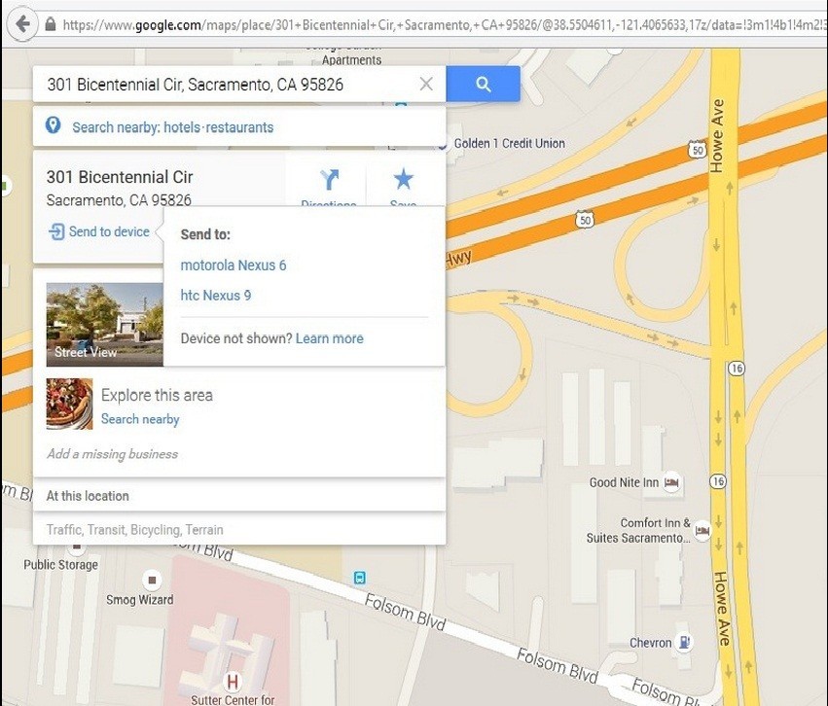This screenshot has width=828, height=706.
Task: Send location to motorola Nexus 6
Action: (234, 265)
